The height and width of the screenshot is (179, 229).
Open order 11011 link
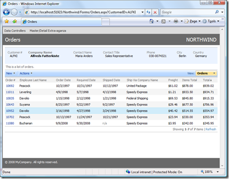[x=10, y=92]
